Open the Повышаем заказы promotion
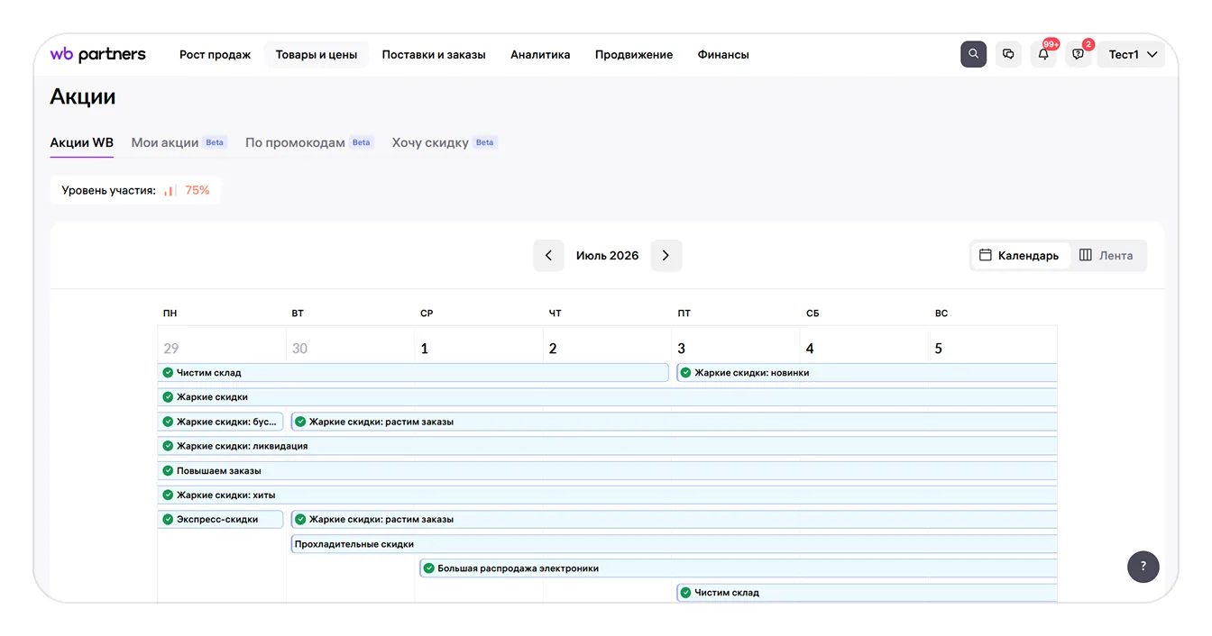Image resolution: width=1212 pixels, height=636 pixels. [607, 470]
